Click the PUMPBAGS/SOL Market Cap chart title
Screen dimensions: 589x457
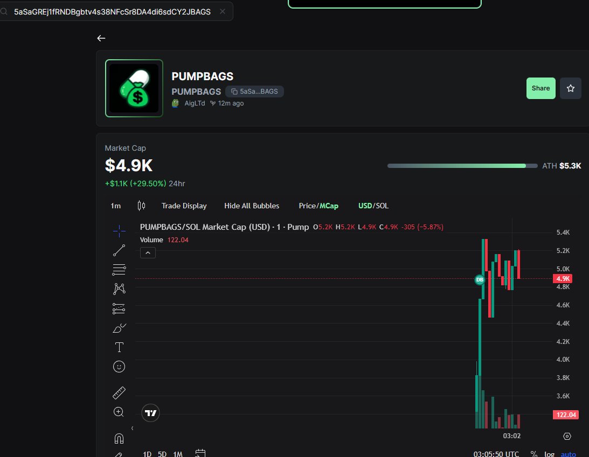point(224,227)
